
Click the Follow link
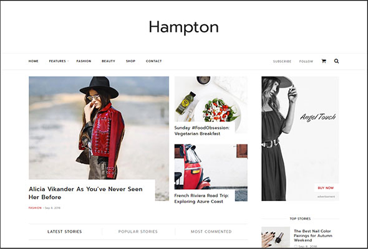click(x=306, y=62)
